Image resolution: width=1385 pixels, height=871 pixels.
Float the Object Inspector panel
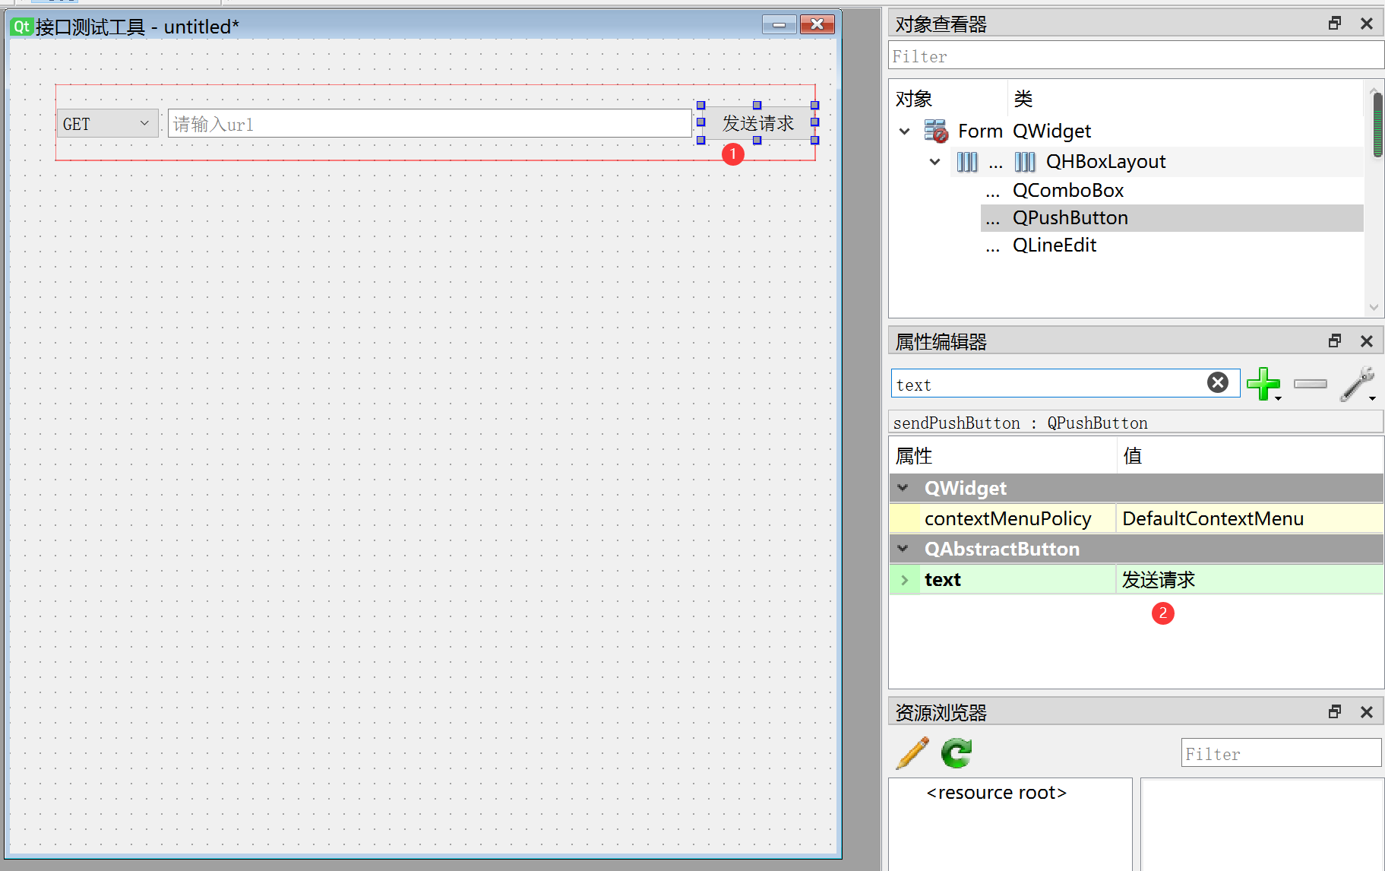point(1334,24)
